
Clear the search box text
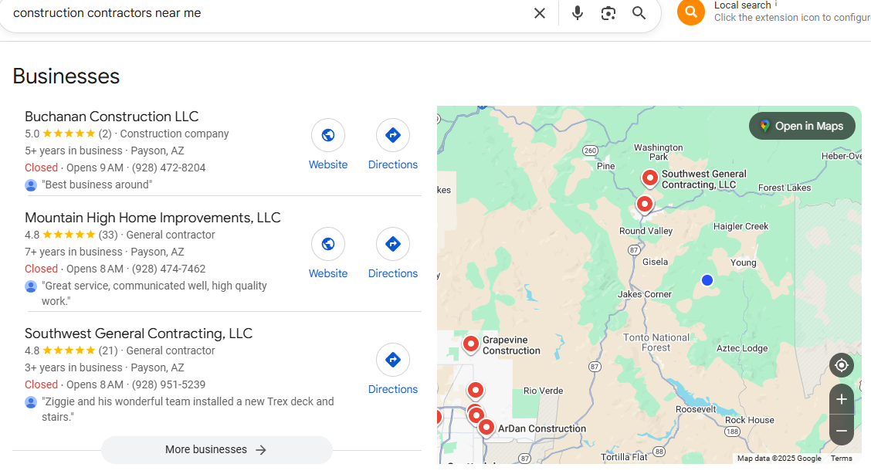click(x=540, y=13)
